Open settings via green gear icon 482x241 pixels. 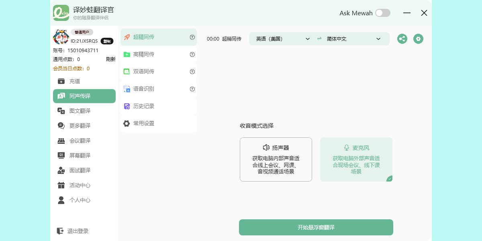point(418,39)
